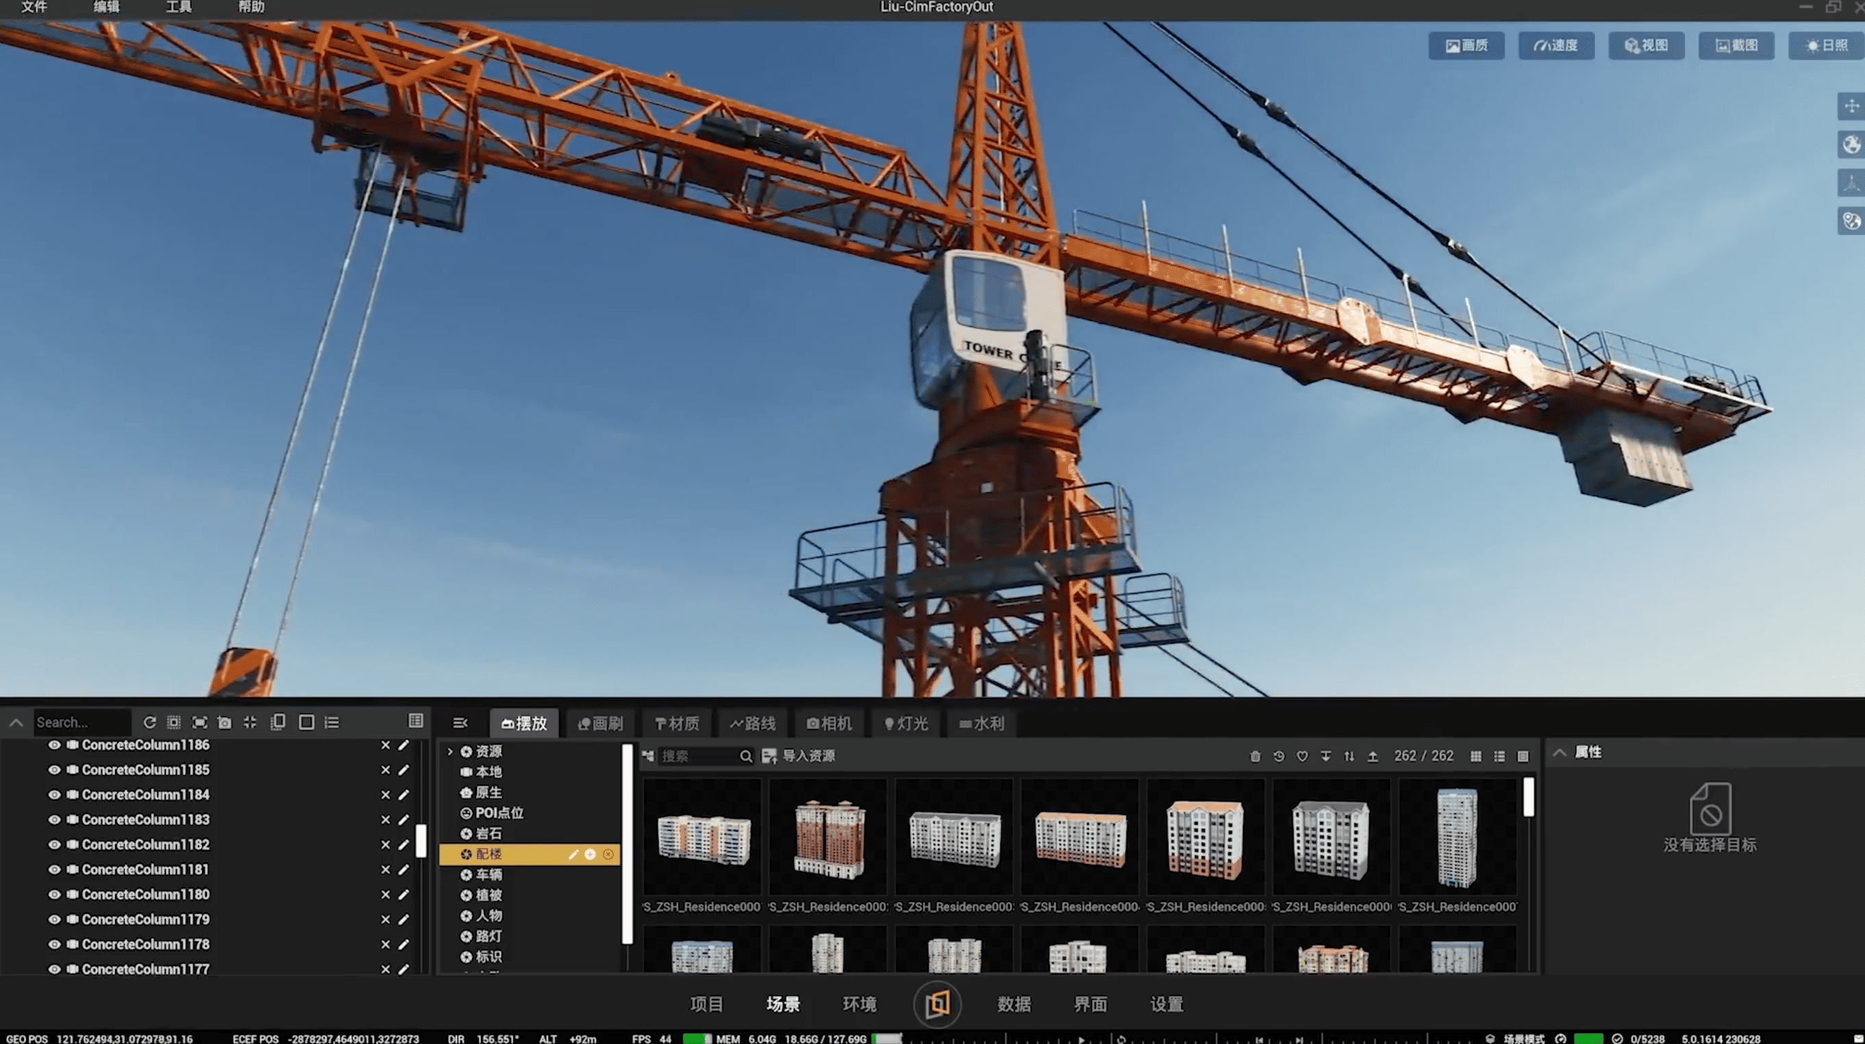Switch the asset browser to list view

click(1499, 756)
